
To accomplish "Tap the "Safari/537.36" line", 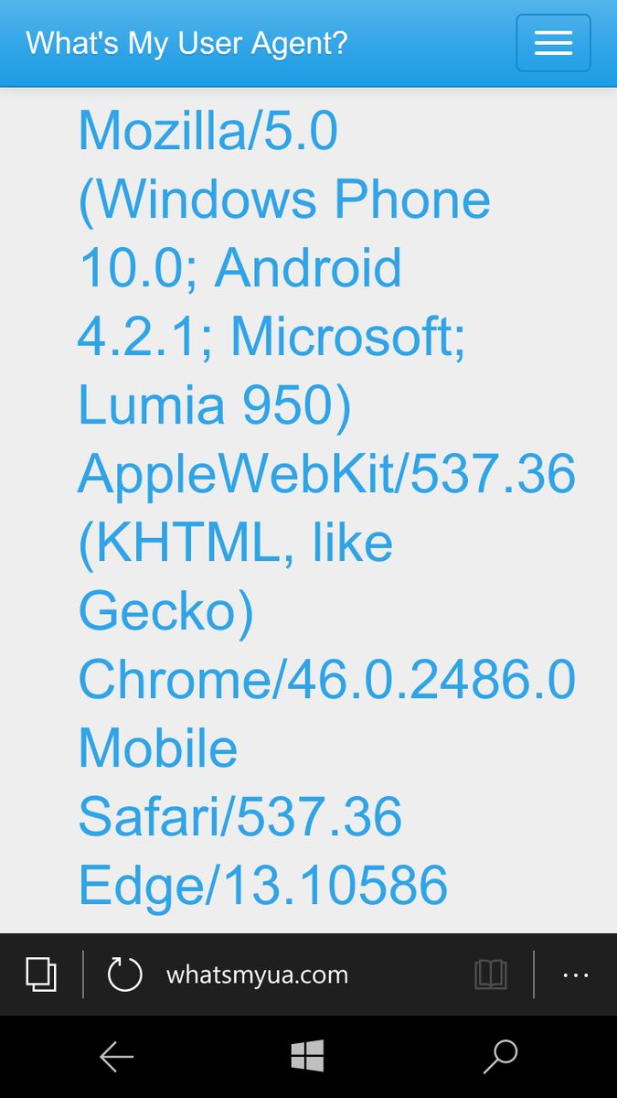I will point(239,817).
